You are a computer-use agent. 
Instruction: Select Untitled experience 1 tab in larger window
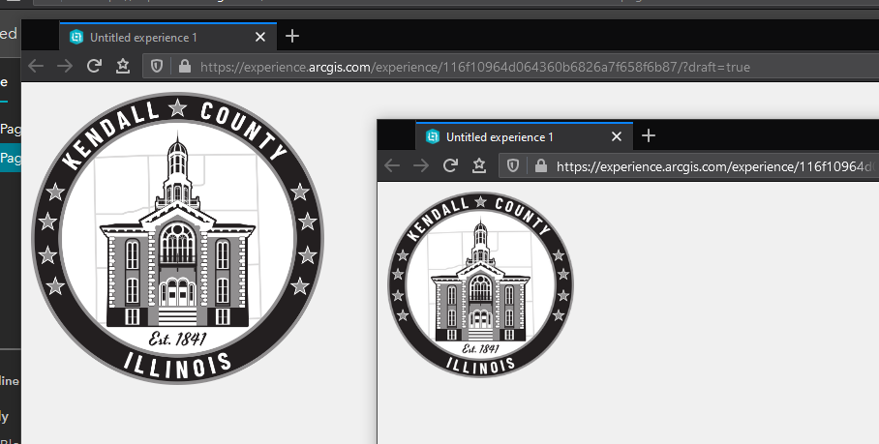click(168, 37)
